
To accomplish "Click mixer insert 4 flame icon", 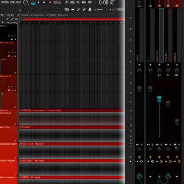I will 177,6.
